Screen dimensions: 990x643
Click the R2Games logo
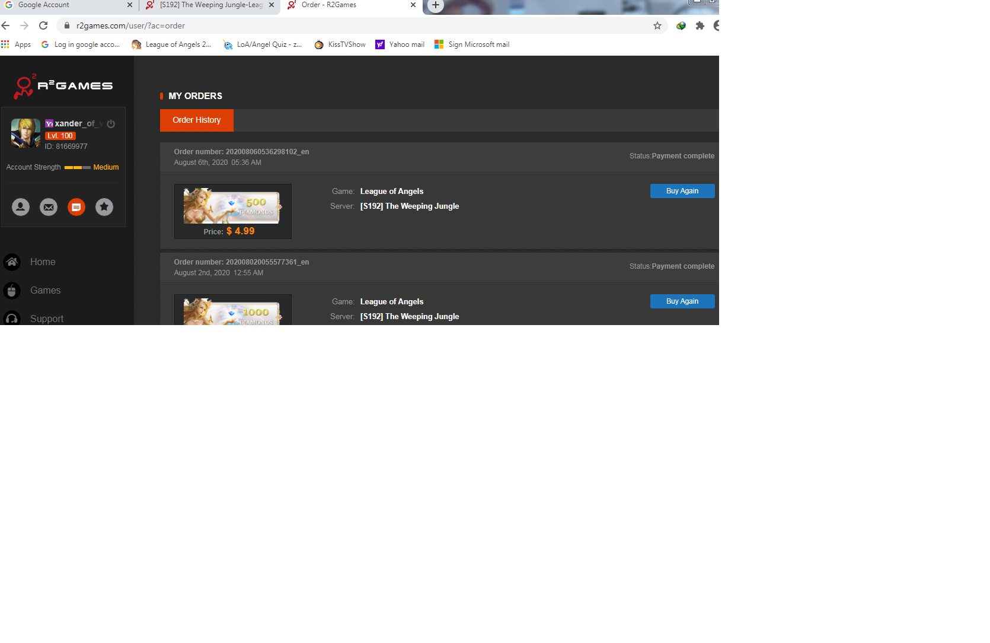click(63, 86)
